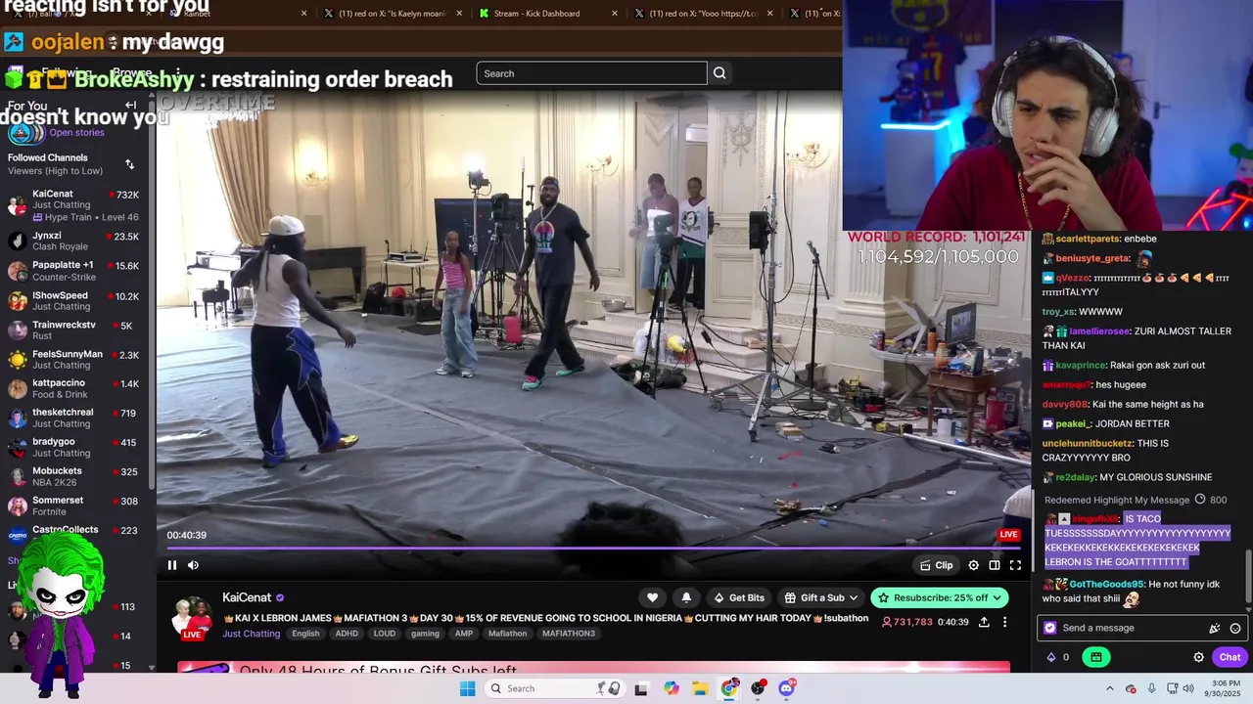Image resolution: width=1253 pixels, height=704 pixels.
Task: Pause the KaiCenat stream video
Action: tap(172, 565)
